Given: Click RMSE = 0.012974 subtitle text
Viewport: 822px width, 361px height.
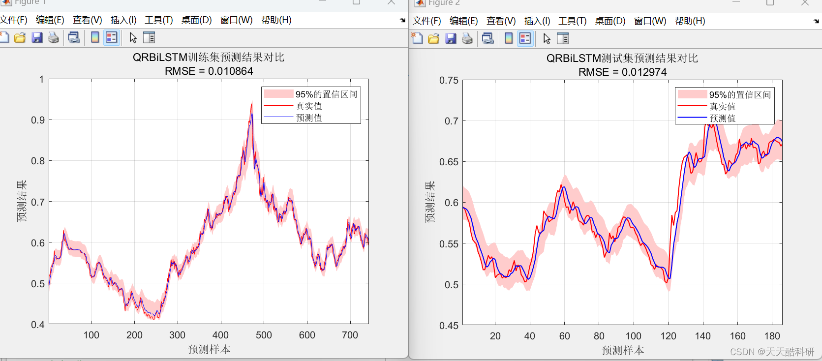Looking at the screenshot, I should (x=622, y=72).
